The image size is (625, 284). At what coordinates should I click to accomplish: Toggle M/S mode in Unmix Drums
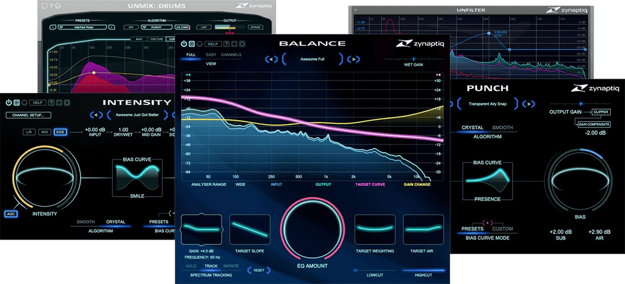click(131, 27)
